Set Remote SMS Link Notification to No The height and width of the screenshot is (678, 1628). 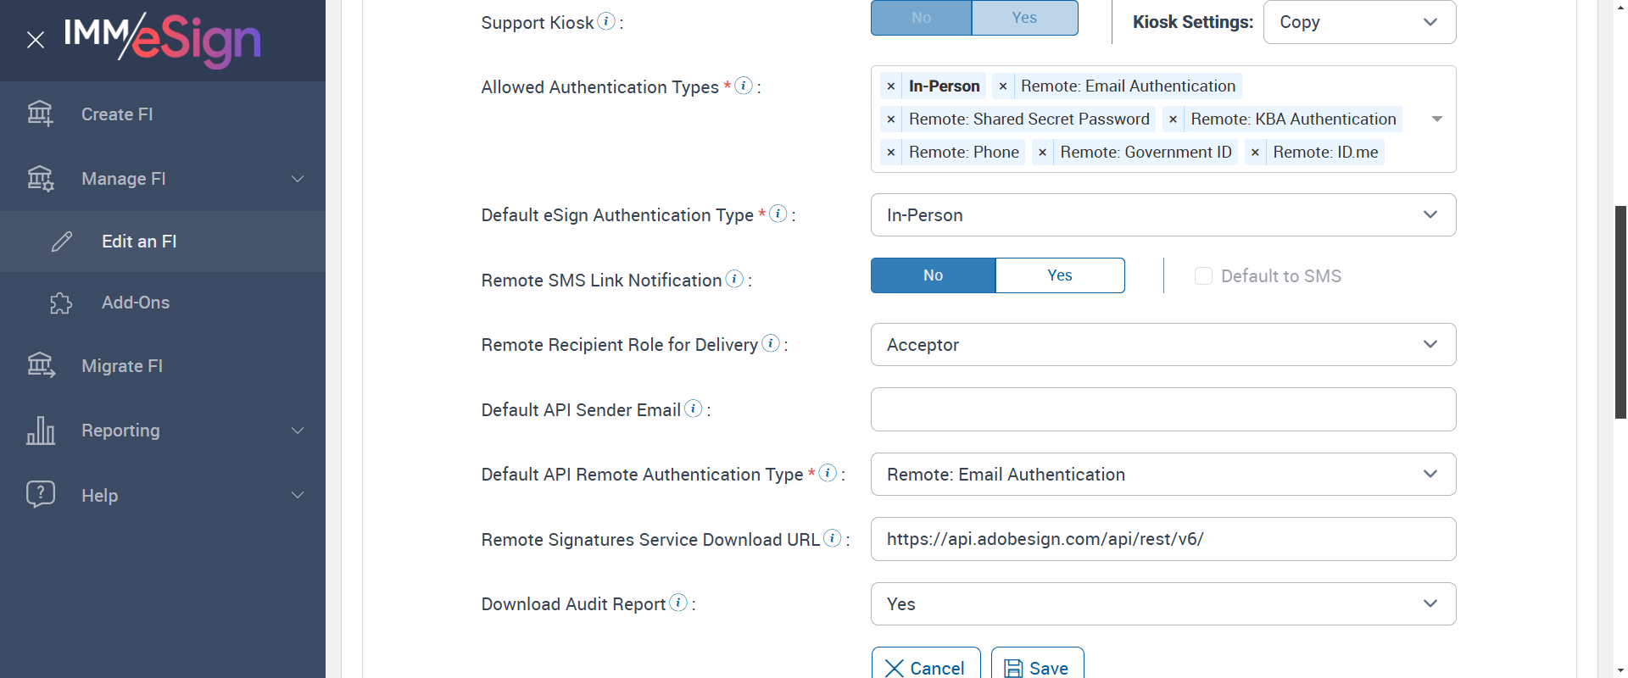tap(933, 275)
